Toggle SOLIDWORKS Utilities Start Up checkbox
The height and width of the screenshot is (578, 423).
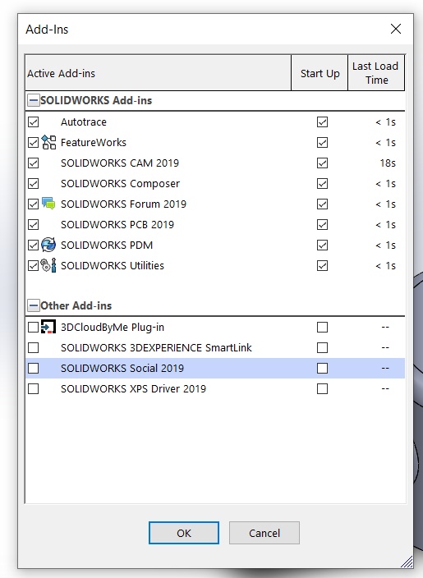click(x=322, y=265)
